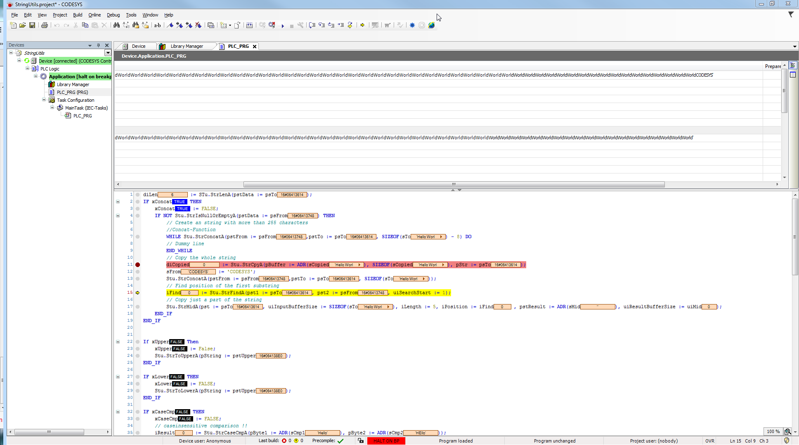Click the globe icon in toolbar

tap(431, 25)
